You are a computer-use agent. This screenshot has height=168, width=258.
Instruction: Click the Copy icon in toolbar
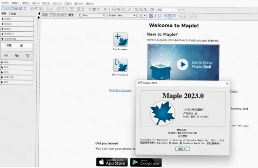coord(36,9)
